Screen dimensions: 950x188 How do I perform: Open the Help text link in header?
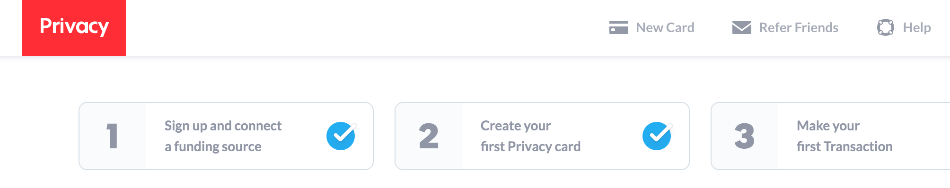(x=917, y=28)
